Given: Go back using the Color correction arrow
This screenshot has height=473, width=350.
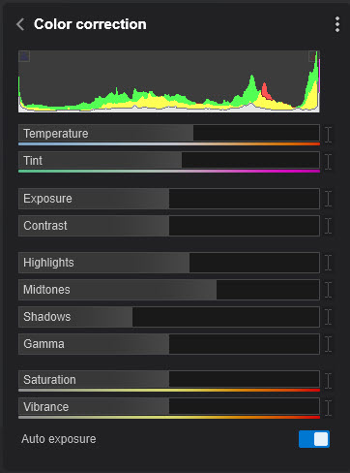Looking at the screenshot, I should [x=20, y=24].
